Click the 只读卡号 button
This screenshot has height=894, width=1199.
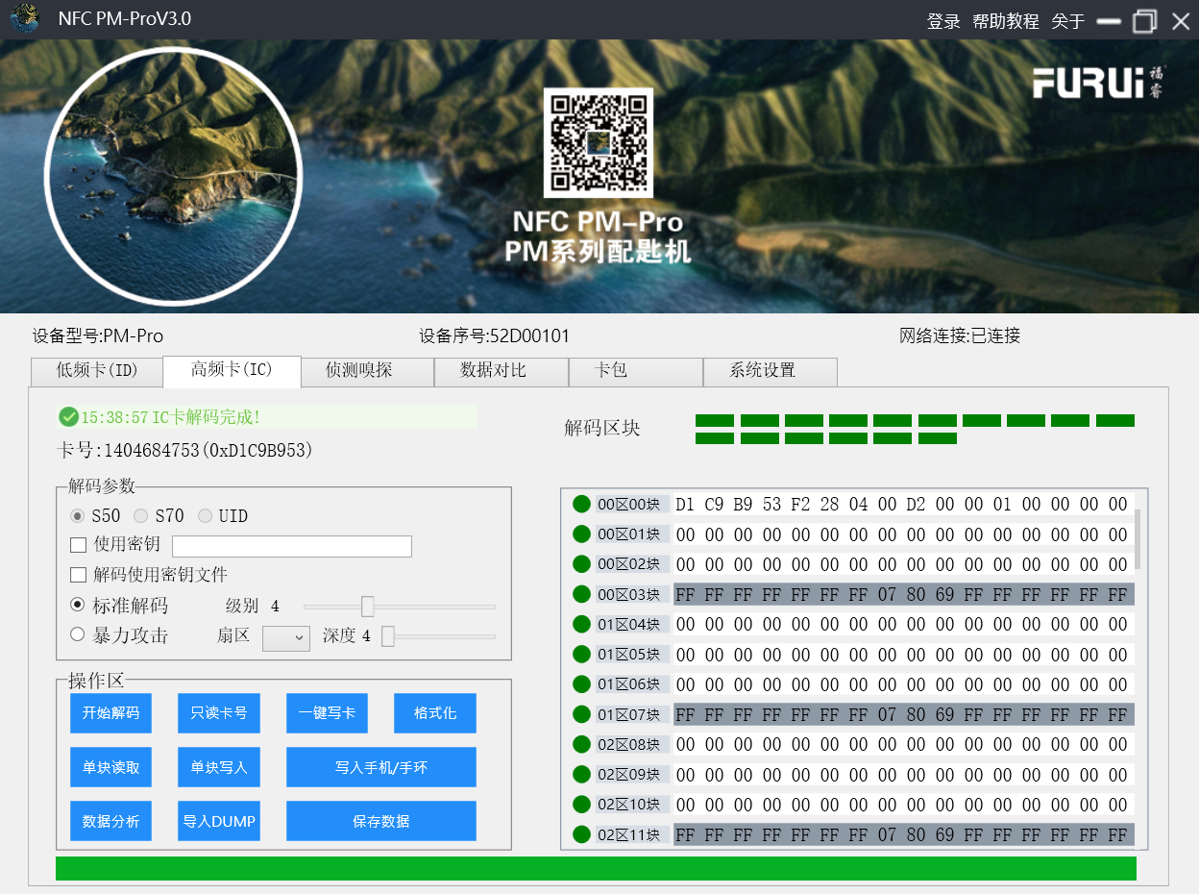(x=219, y=713)
